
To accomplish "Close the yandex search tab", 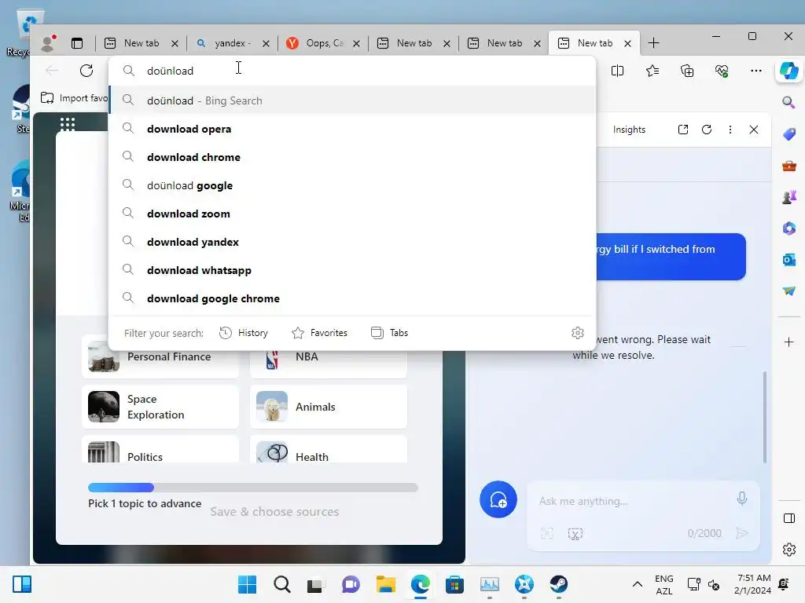I will [x=266, y=44].
